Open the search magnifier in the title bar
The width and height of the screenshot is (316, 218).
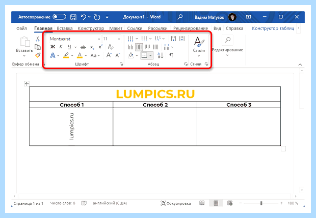(x=180, y=17)
